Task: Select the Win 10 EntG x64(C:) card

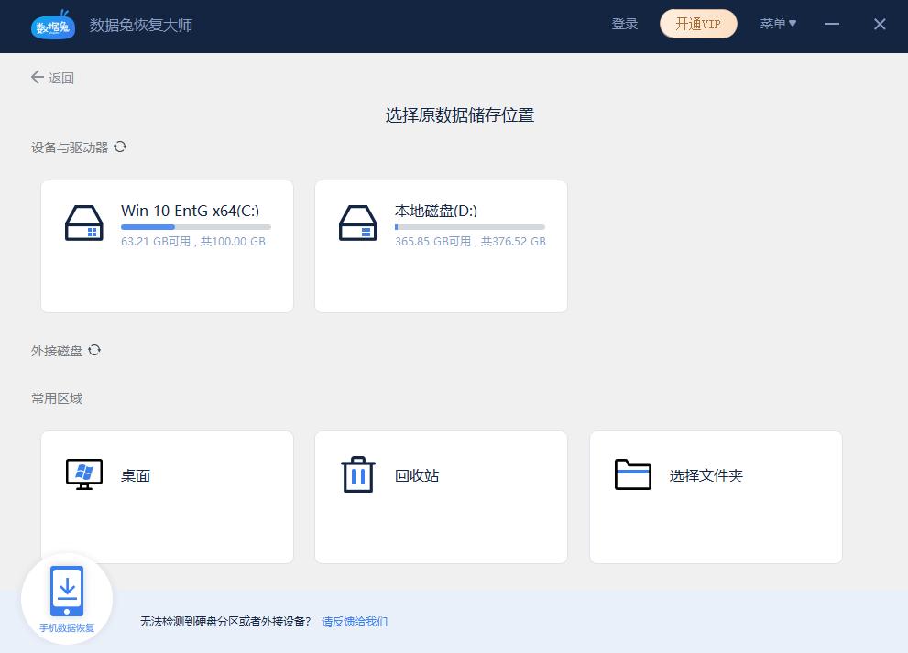Action: pyautogui.click(x=167, y=245)
